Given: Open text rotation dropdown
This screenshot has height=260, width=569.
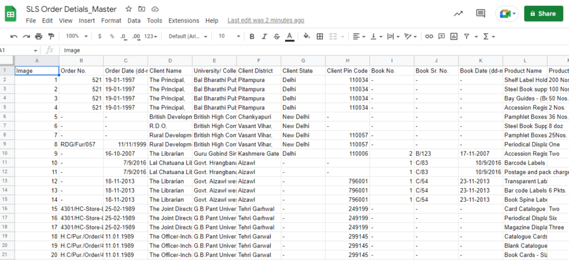Looking at the screenshot, I should point(411,36).
